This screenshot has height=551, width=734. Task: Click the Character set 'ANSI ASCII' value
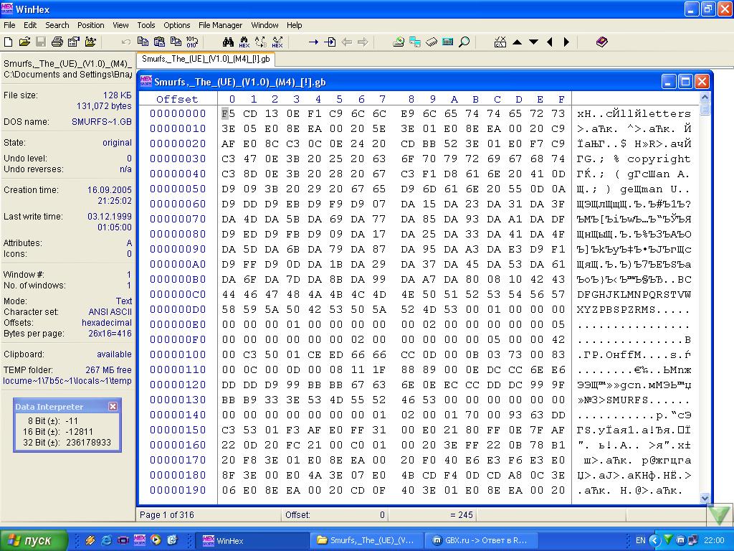click(x=110, y=311)
